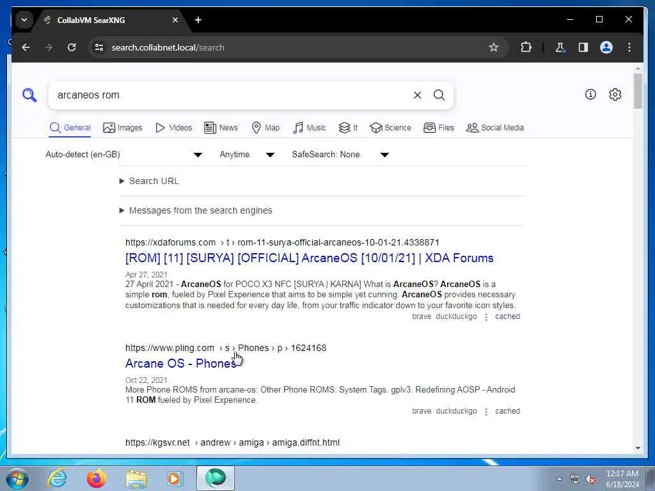Viewport: 655px width, 491px height.
Task: Close the CollabVM SearXNG tab
Action: point(175,20)
